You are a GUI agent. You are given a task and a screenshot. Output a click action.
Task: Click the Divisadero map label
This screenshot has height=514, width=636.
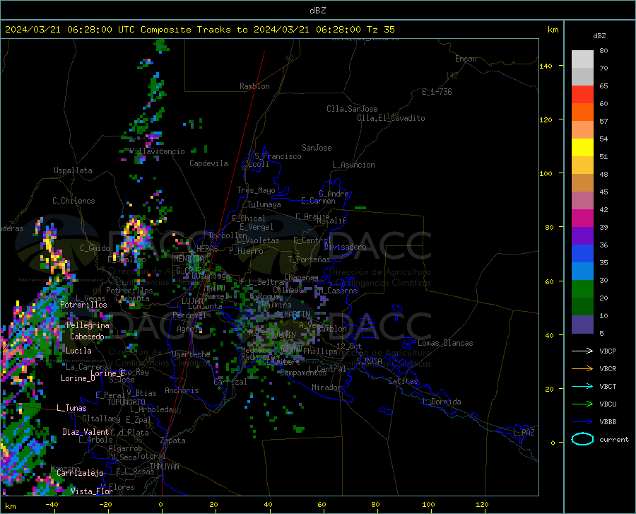tap(345, 247)
